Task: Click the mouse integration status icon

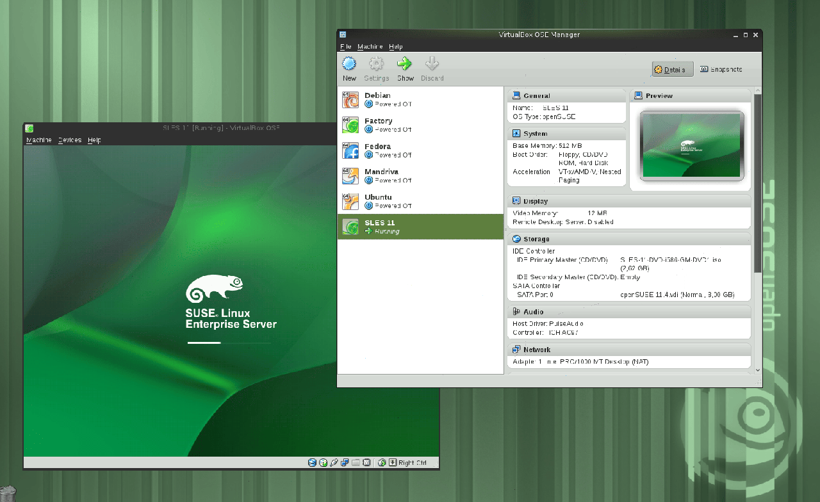Action: tap(382, 462)
